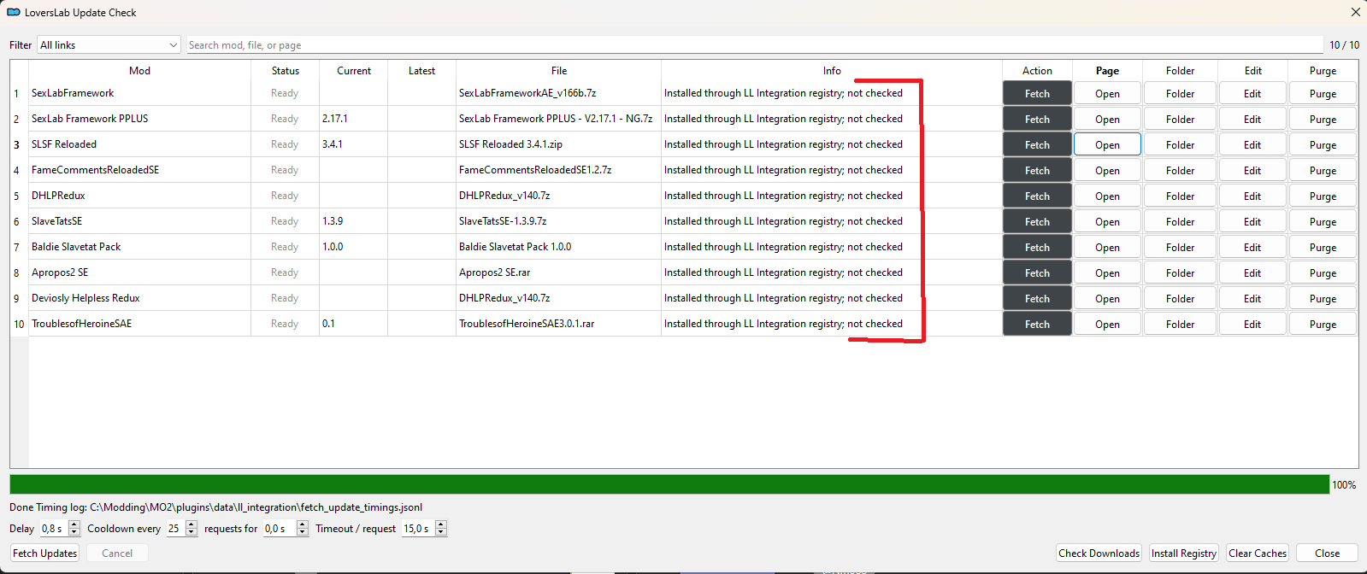Select row number 10 header

pyautogui.click(x=19, y=324)
